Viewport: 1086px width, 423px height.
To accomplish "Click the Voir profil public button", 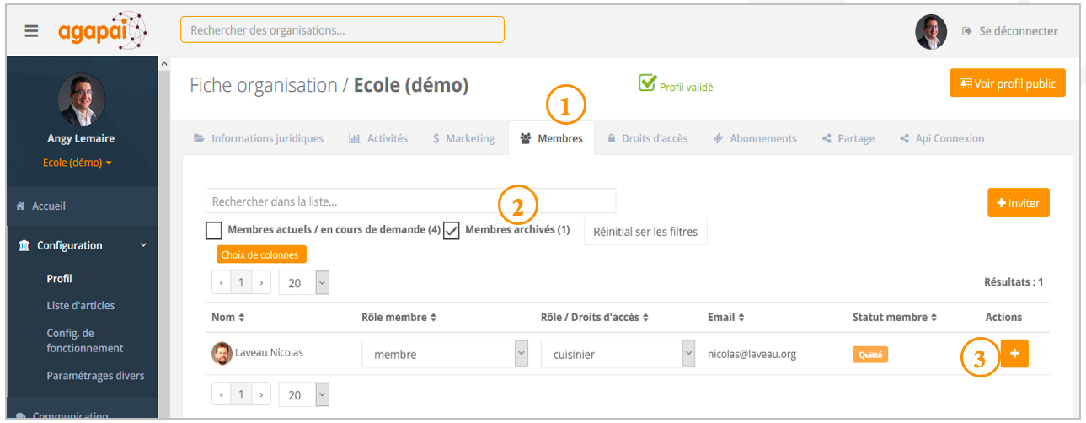I will pos(1008,83).
